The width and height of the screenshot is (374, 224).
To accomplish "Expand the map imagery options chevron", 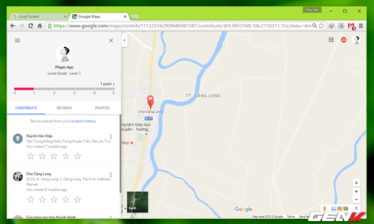I will click(356, 208).
